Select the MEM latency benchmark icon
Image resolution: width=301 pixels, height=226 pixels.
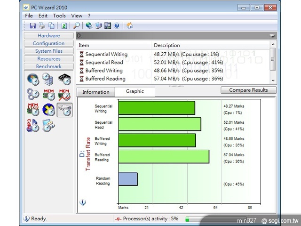33,110
